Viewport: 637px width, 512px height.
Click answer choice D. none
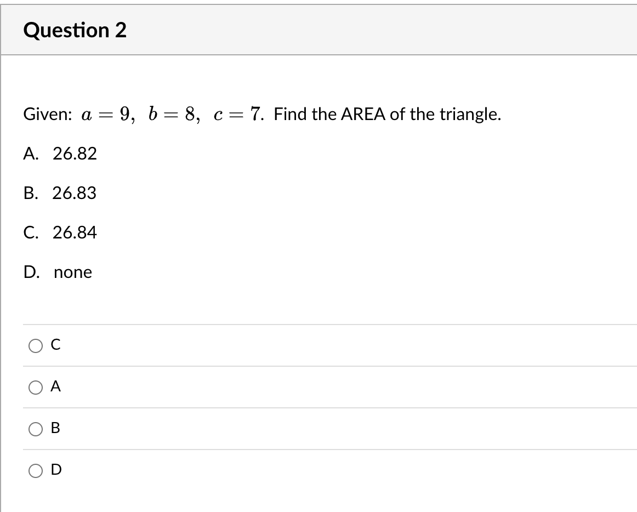point(58,272)
